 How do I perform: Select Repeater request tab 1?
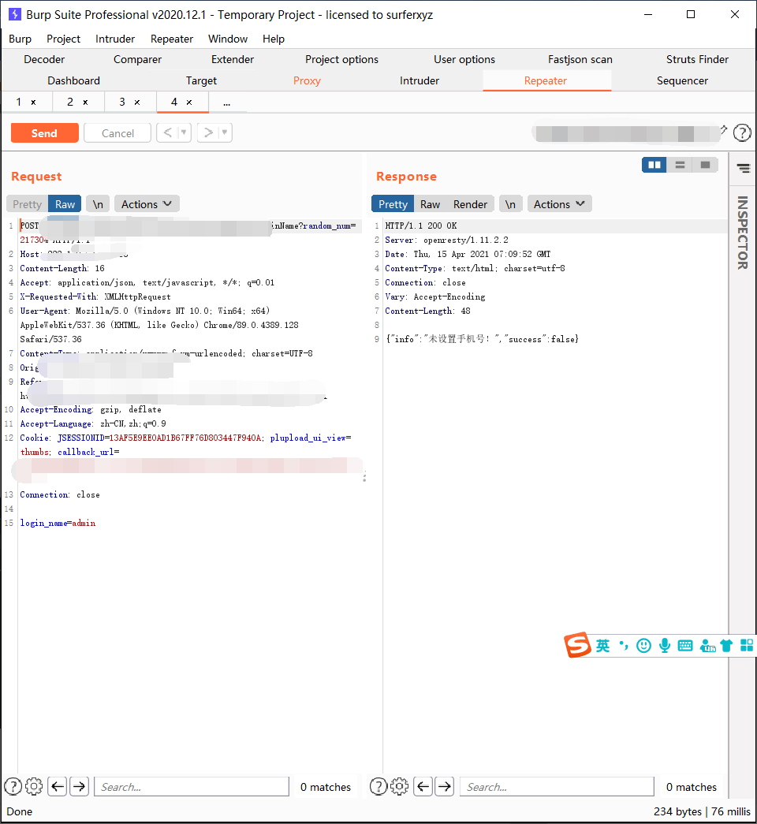tap(19, 102)
